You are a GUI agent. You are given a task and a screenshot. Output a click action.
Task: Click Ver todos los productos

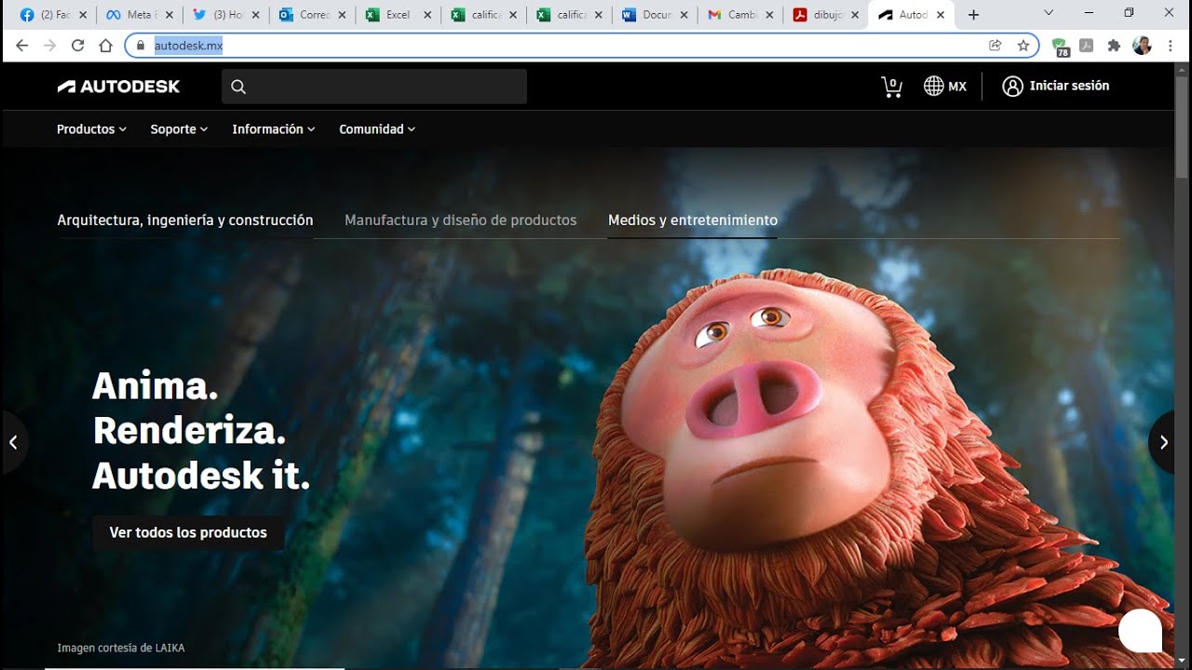[188, 532]
